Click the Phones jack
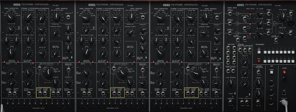Viewport: 296px width, 112px height. [x=291, y=33]
